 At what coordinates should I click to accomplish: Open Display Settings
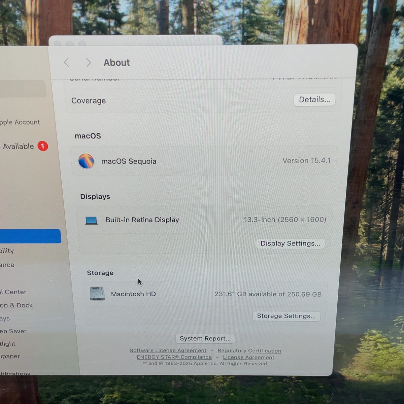click(290, 243)
